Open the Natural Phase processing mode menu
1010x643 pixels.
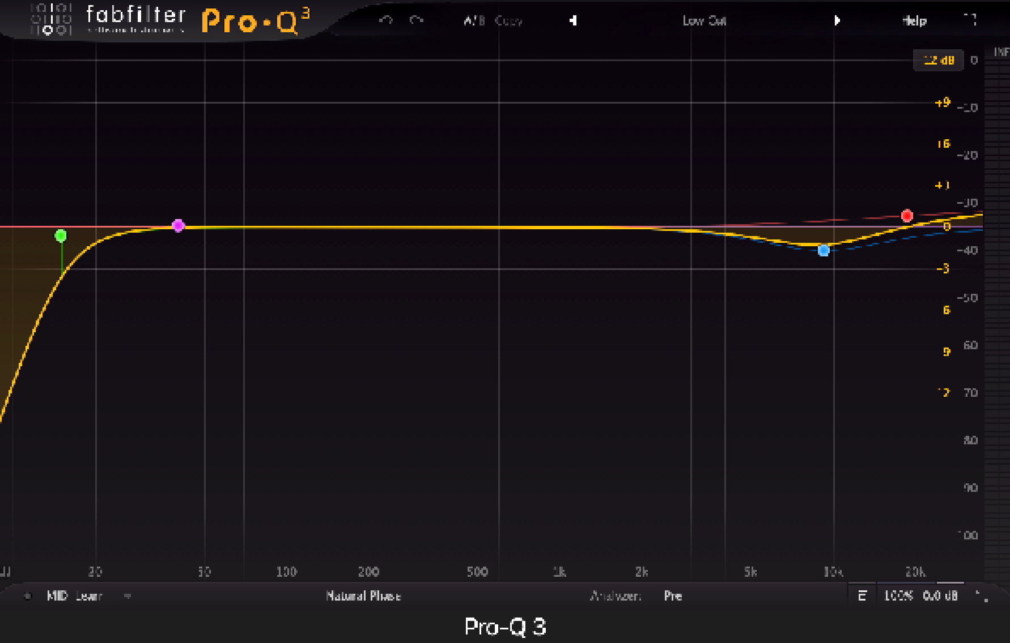[363, 595]
